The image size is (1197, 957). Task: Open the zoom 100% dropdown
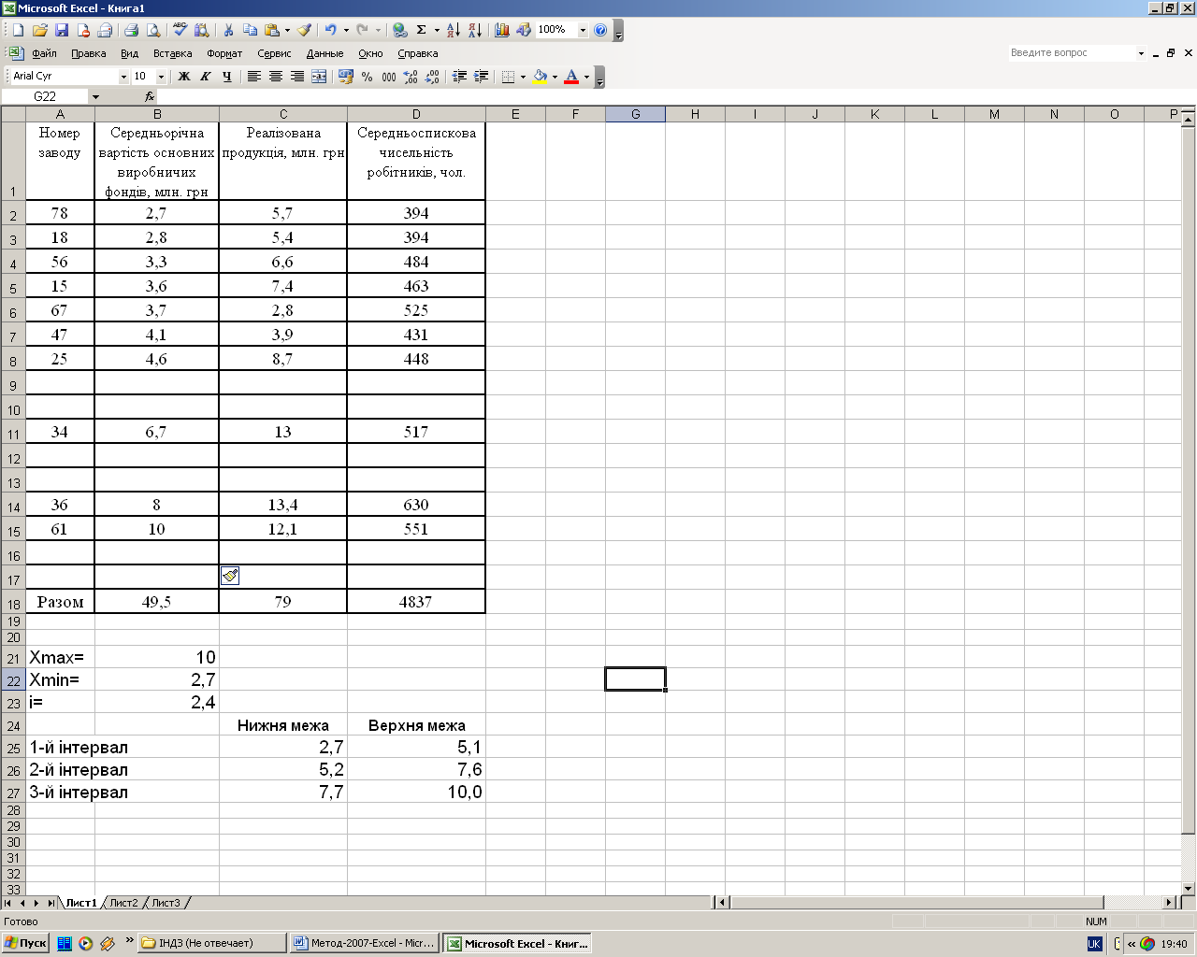coord(583,30)
